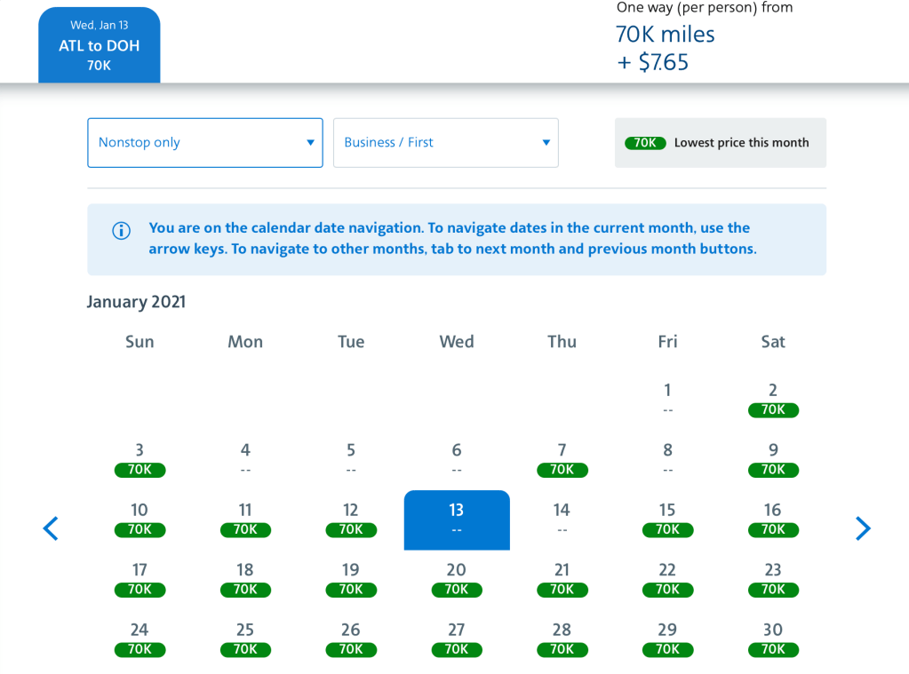The height and width of the screenshot is (674, 909).
Task: Pick Wednesday January 20
Action: coord(457,578)
